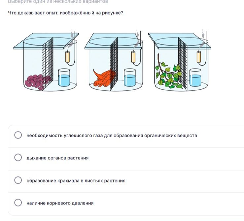Click the green leafy branch in third jar
Image resolution: width=244 pixels, height=221 pixels.
point(169,73)
